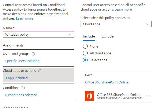Select the Select apps radio button
This screenshot has height=108, width=158.
[85, 60]
